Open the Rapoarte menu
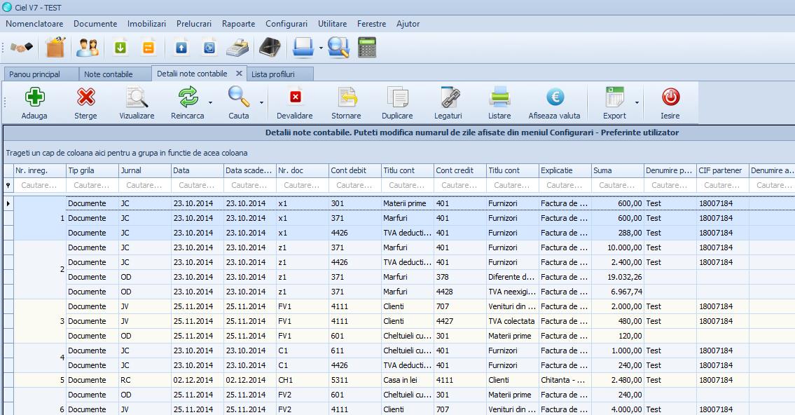 tap(238, 24)
